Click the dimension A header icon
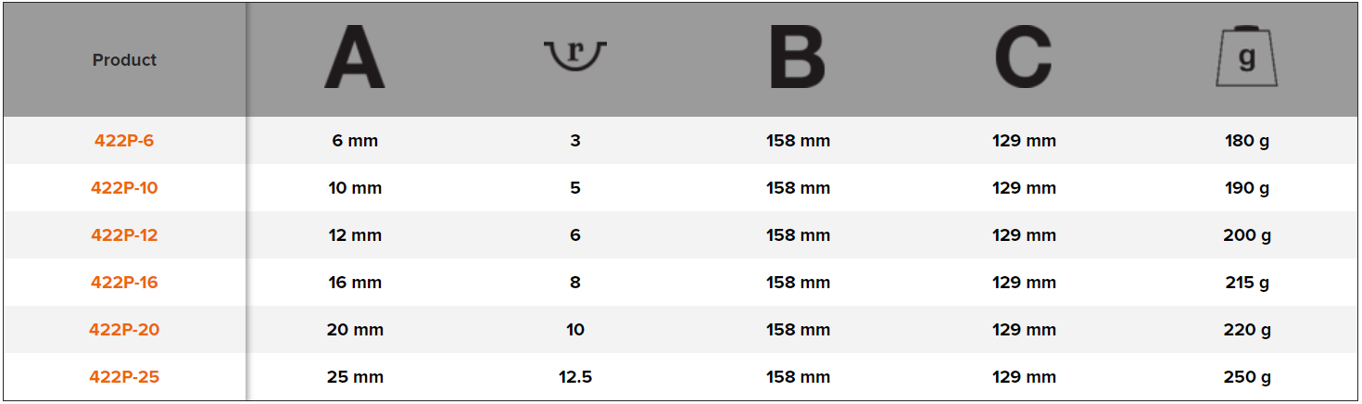 [354, 58]
